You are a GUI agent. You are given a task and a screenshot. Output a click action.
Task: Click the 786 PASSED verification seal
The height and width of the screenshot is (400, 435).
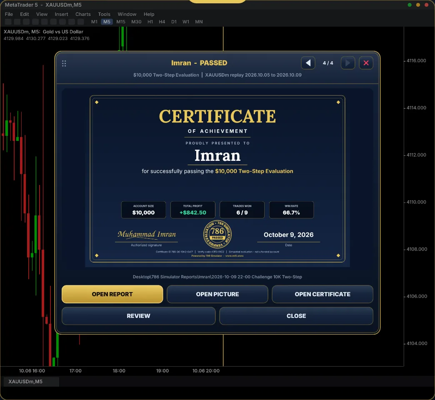pos(217,235)
